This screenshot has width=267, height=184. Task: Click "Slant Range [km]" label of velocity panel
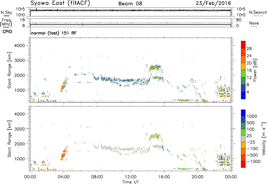pyautogui.click(x=9, y=139)
